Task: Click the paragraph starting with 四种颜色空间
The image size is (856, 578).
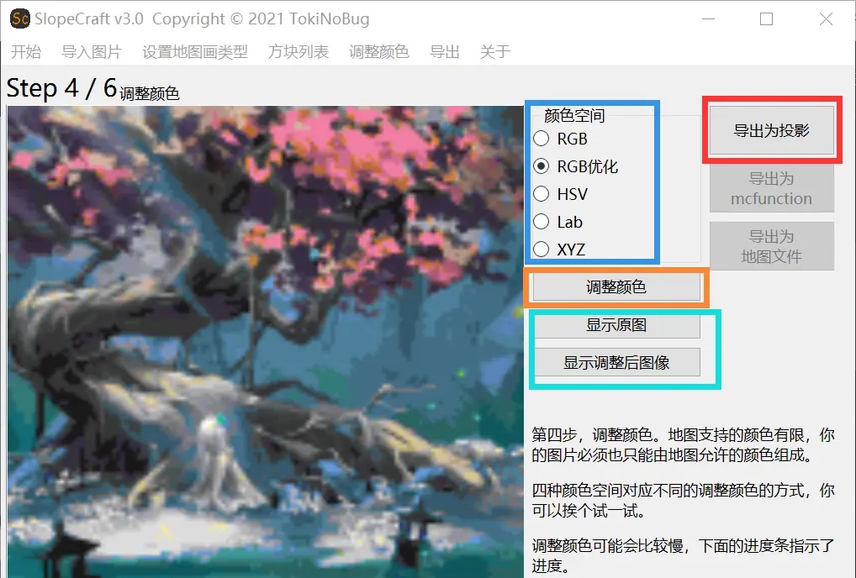Action: pos(683,501)
